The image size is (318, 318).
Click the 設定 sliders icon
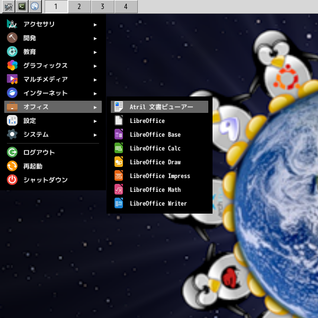click(12, 121)
